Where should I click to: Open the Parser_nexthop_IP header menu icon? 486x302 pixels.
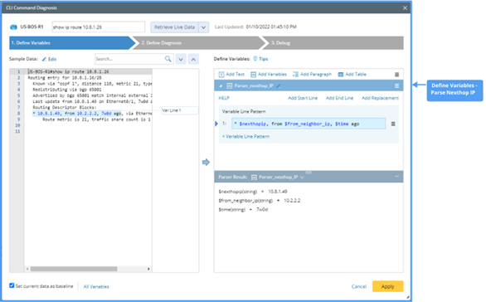pyautogui.click(x=396, y=86)
